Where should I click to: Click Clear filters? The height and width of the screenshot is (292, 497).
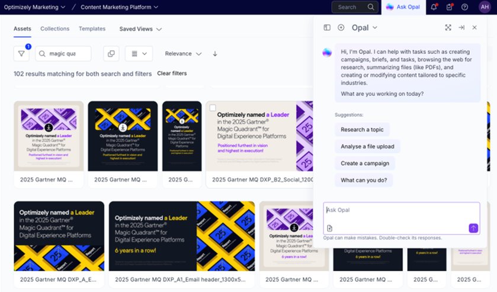[x=172, y=73]
